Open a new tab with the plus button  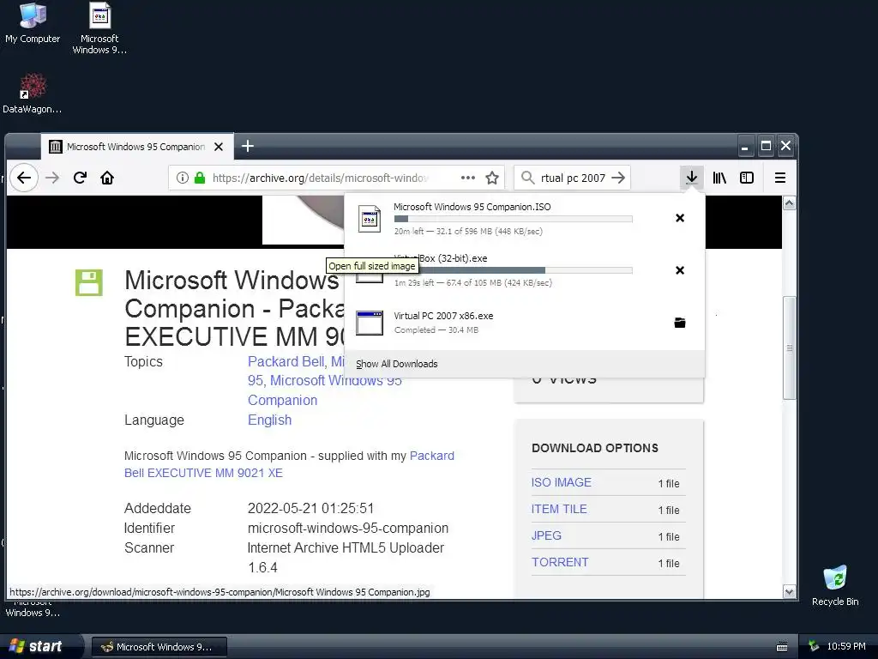248,146
